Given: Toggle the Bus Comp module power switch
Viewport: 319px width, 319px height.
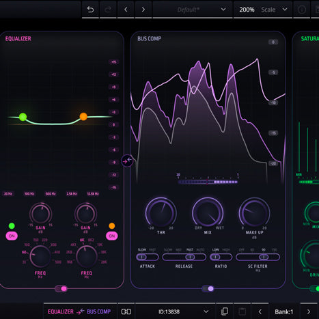Looking at the screenshot, I should (x=208, y=289).
